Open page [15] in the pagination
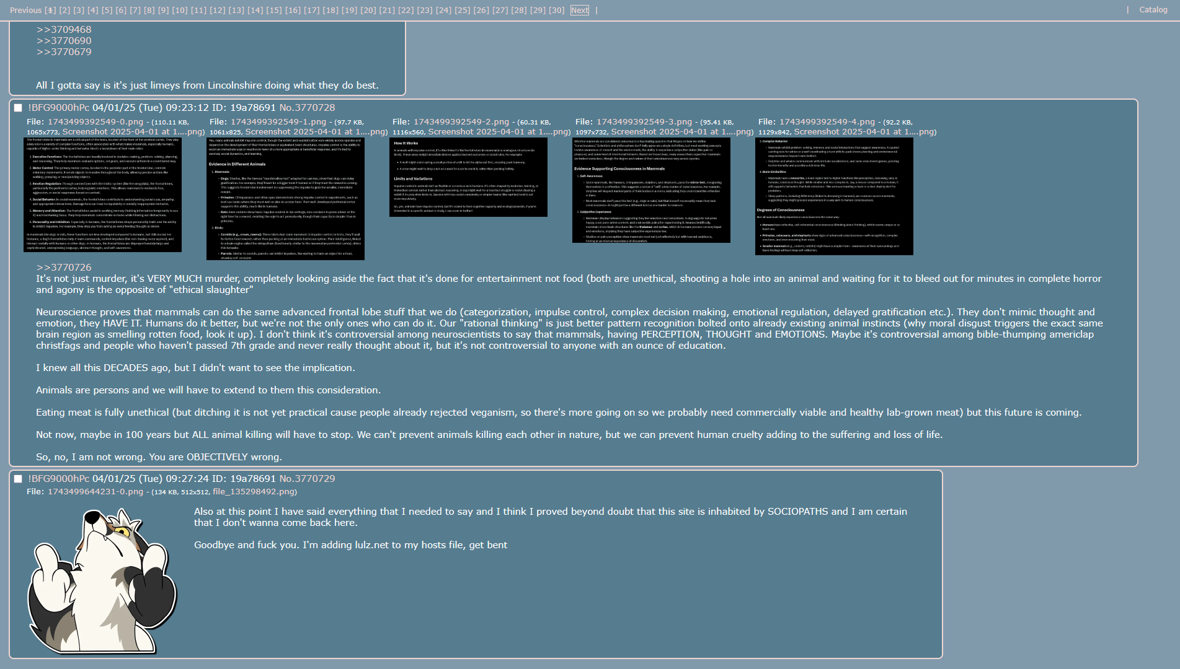The width and height of the screenshot is (1180, 669). (274, 10)
